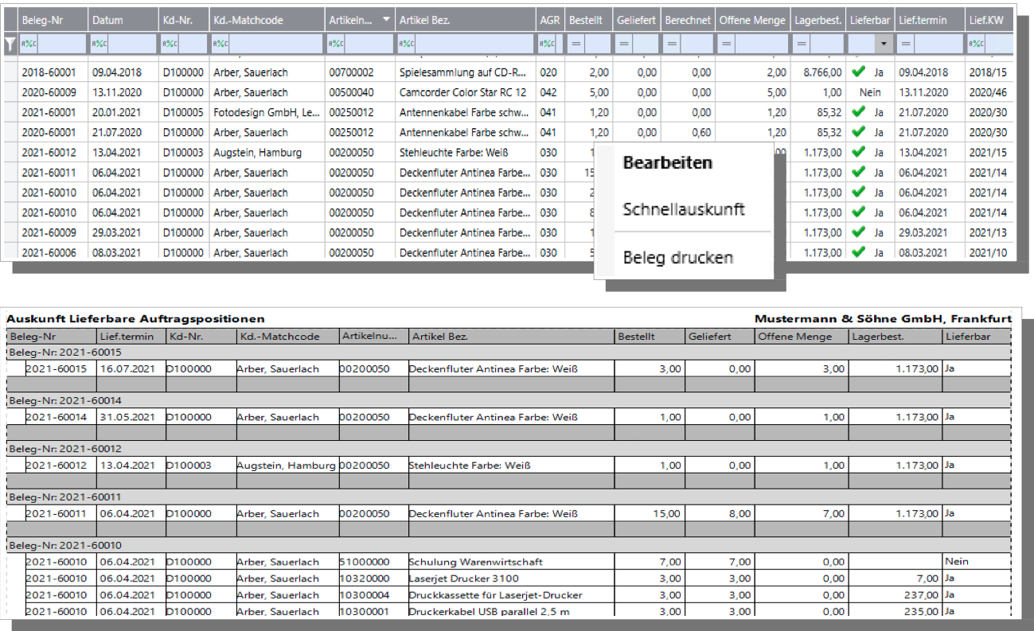Sort grid by Lief.KW column header
The height and width of the screenshot is (631, 1034).
(x=989, y=20)
